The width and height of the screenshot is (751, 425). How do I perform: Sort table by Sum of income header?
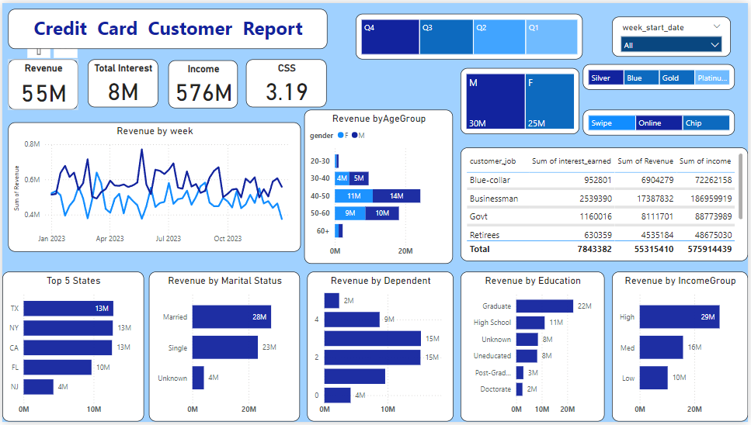point(705,161)
